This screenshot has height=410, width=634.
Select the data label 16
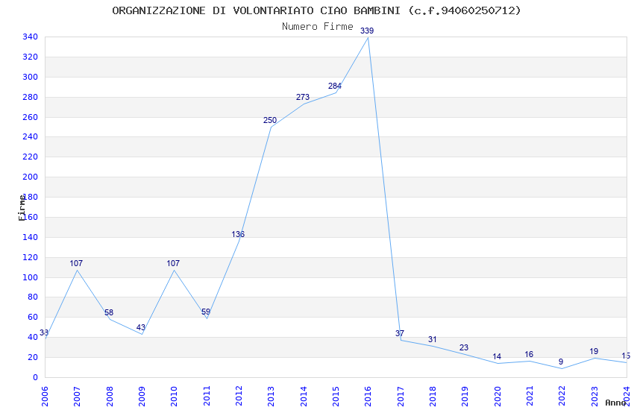point(529,355)
